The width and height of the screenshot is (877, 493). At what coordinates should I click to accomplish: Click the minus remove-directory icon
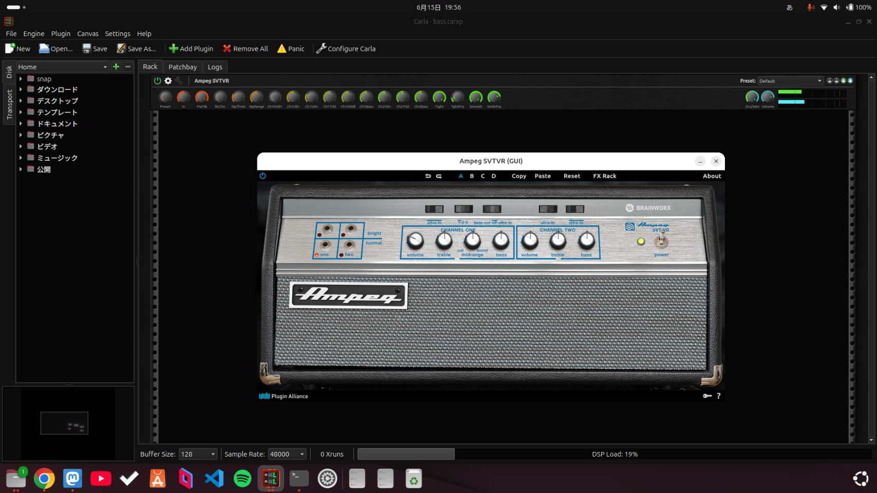(x=128, y=67)
